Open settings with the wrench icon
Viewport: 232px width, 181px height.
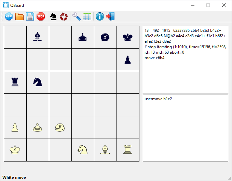tap(77, 16)
